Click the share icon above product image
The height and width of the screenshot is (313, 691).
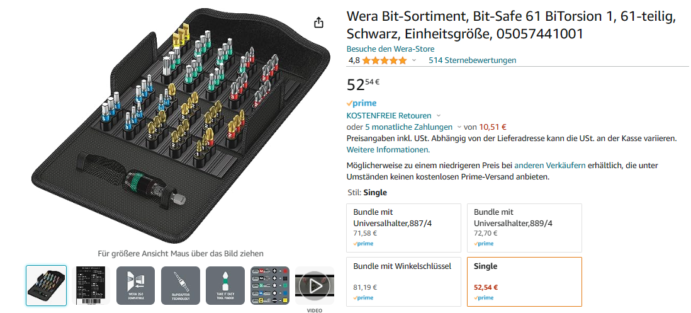[319, 23]
